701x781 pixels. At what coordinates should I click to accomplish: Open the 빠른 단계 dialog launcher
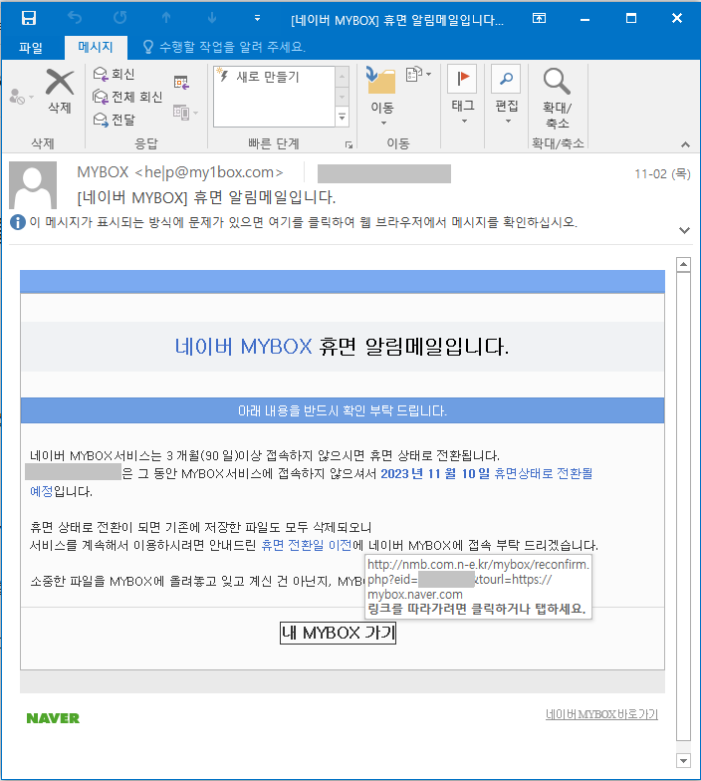[x=349, y=145]
